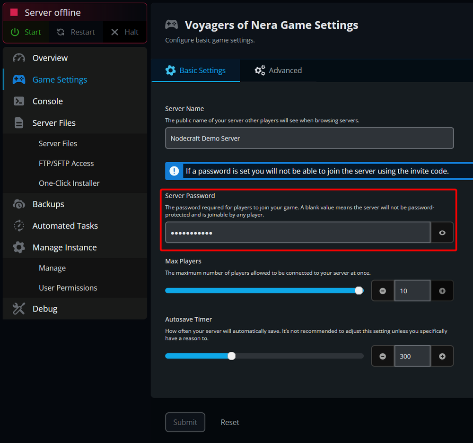Viewport: 473px width, 443px height.
Task: Click the red server offline status square
Action: tap(14, 12)
